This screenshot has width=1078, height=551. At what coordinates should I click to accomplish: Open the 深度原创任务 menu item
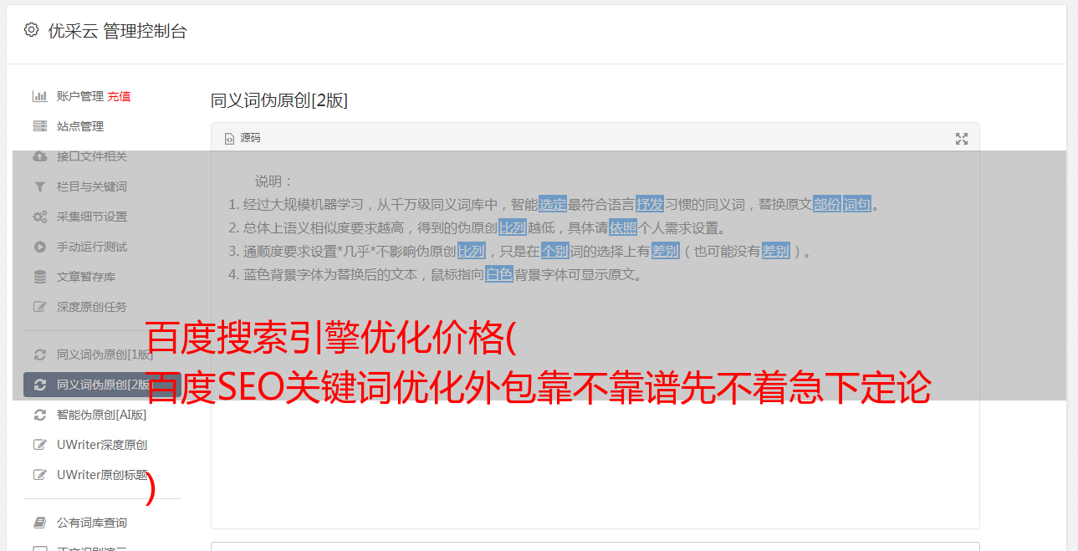click(x=92, y=307)
